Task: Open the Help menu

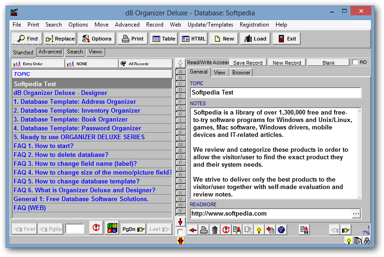Action: tap(281, 25)
